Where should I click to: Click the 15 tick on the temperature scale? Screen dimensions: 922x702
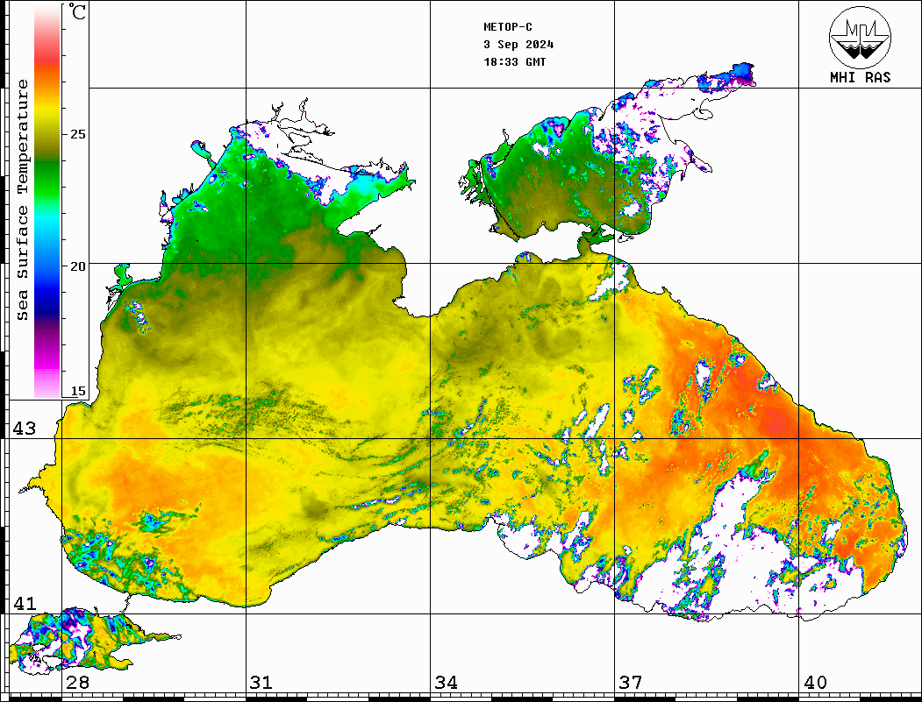tap(77, 391)
